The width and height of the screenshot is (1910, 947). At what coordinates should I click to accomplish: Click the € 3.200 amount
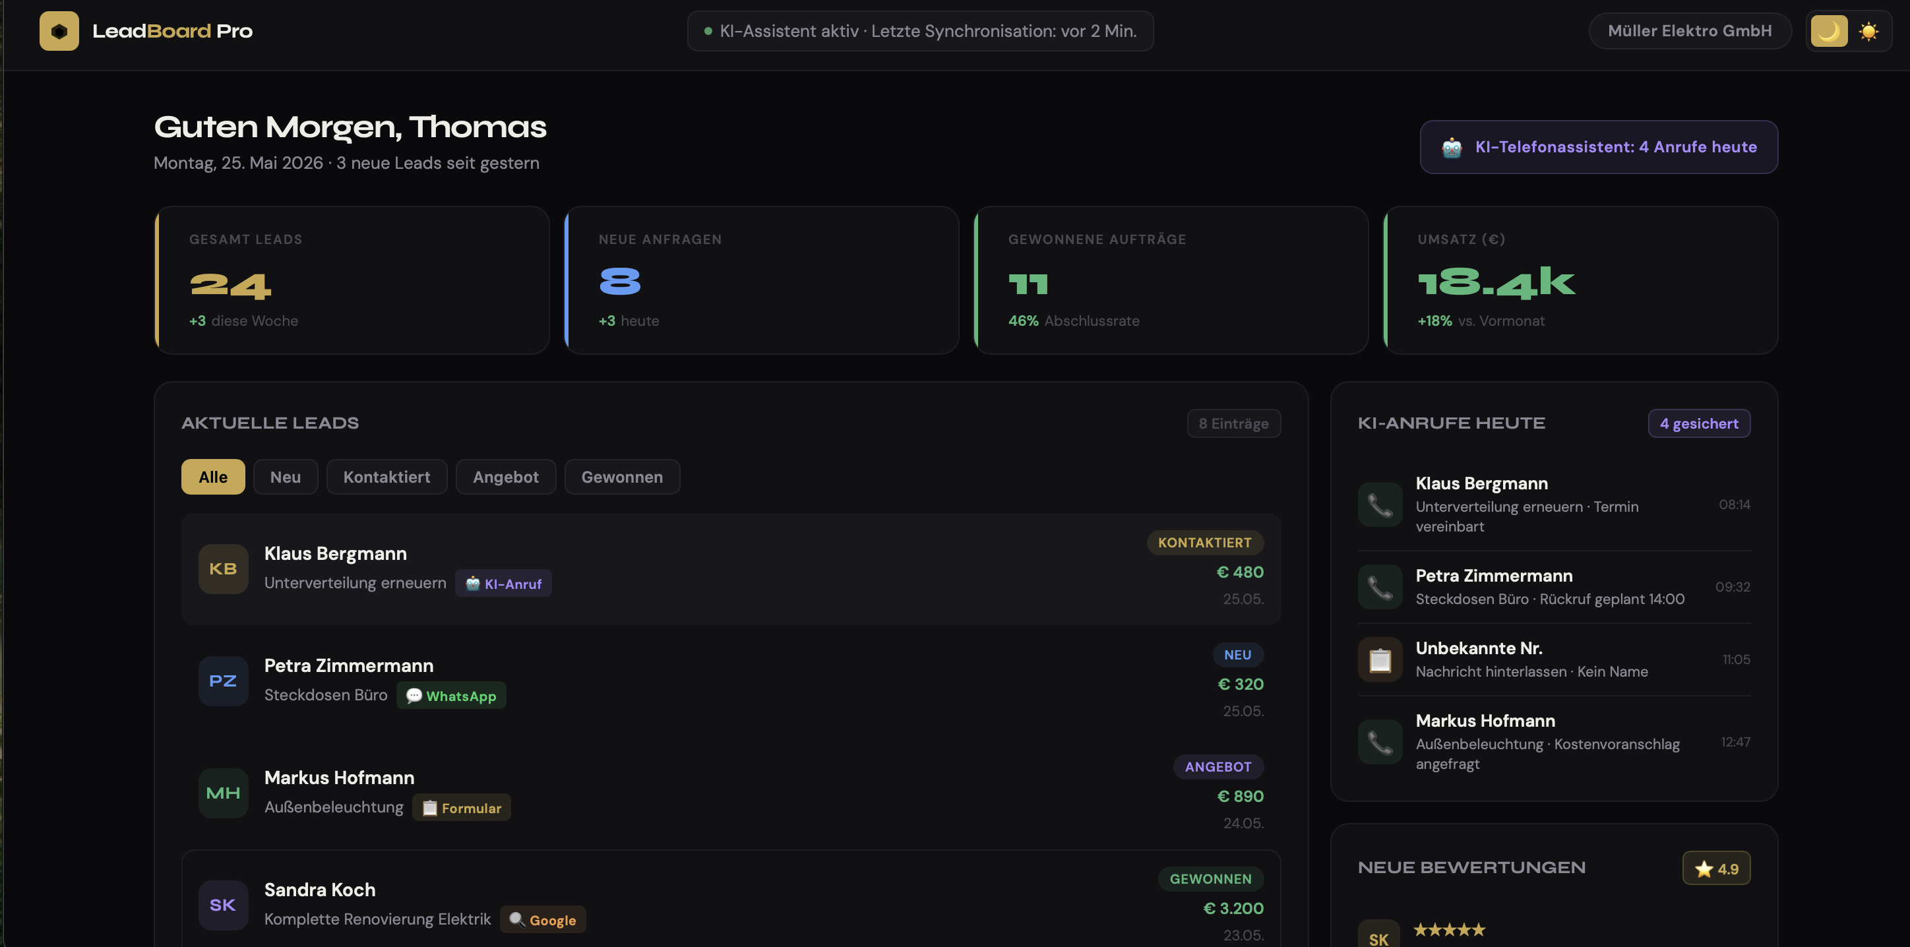click(x=1233, y=907)
